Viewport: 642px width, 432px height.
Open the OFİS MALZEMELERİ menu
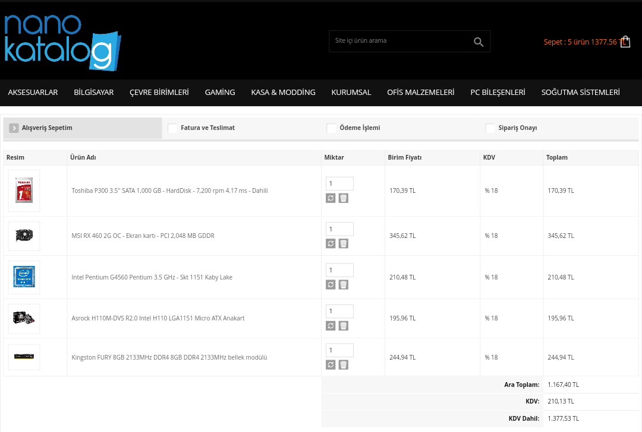[x=420, y=93]
